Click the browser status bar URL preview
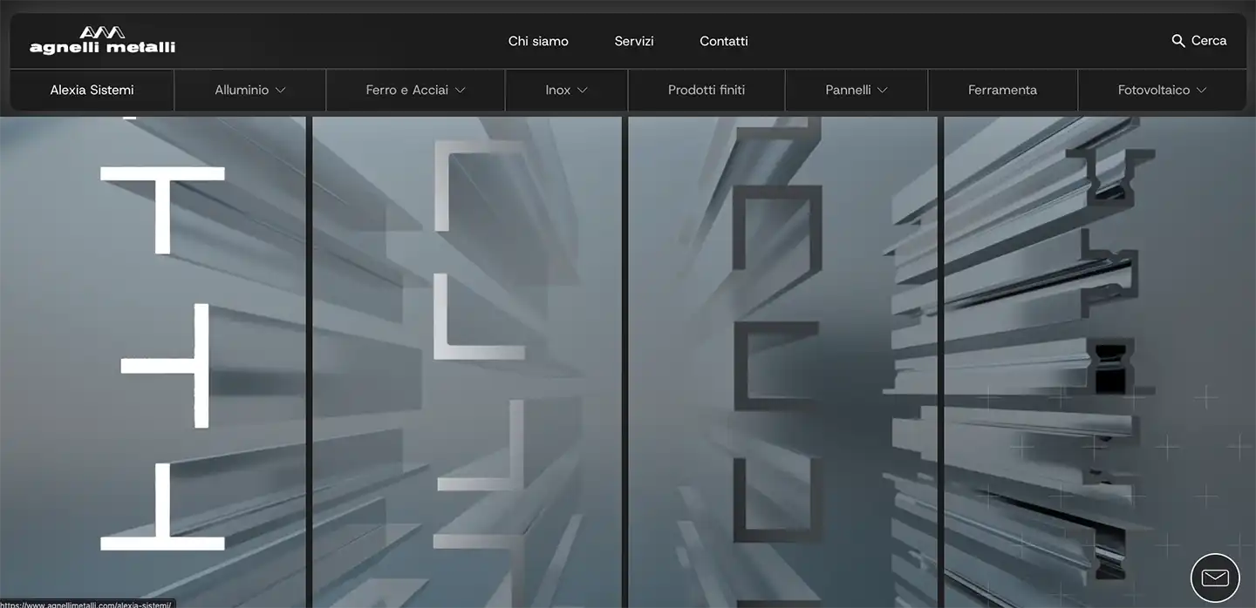 coord(85,604)
